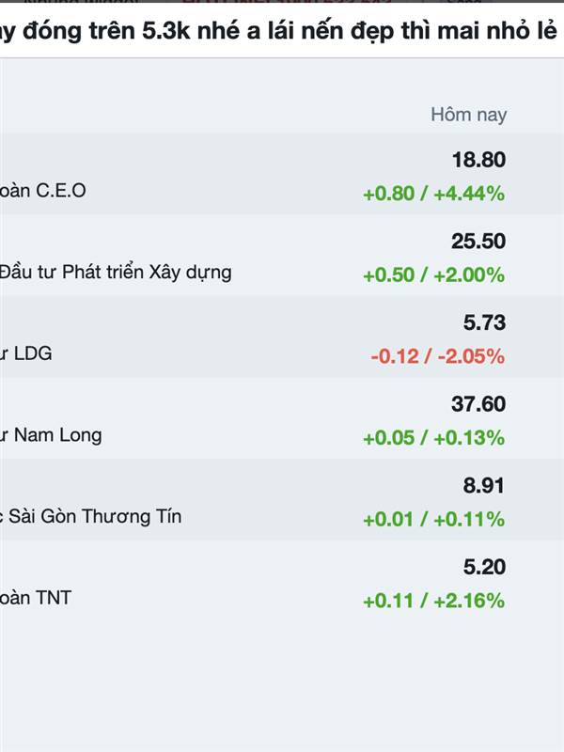Screen dimensions: 564x752
Task: Open the Tập đoàn C.E.O stock row
Action: pos(282,174)
